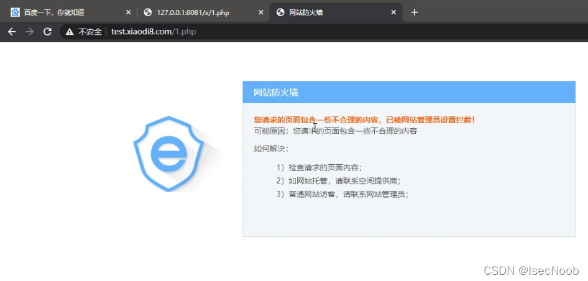Go back using the back arrow
Image resolution: width=588 pixels, height=281 pixels.
[12, 32]
